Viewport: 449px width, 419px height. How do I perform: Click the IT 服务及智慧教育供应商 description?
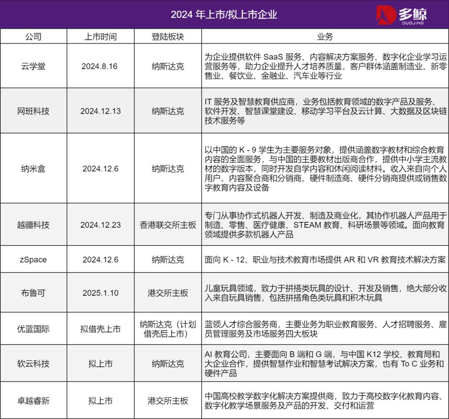(x=326, y=111)
